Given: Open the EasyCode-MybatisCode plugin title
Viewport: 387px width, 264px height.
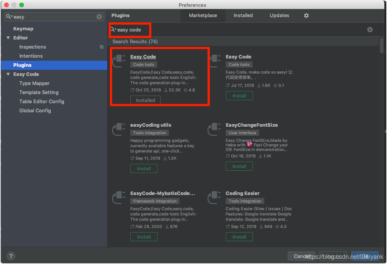Looking at the screenshot, I should click(x=163, y=193).
